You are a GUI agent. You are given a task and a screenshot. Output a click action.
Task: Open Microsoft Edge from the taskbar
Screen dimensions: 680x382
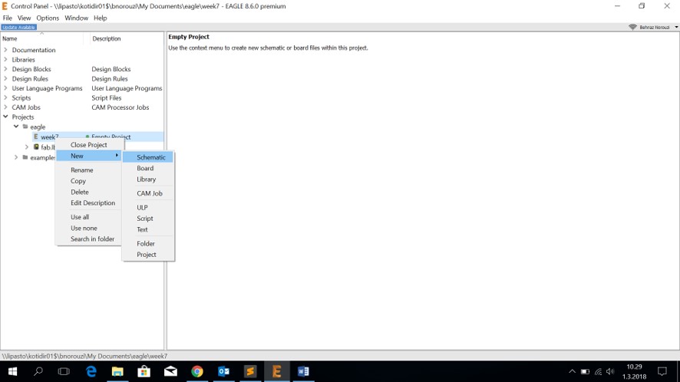pyautogui.click(x=91, y=371)
